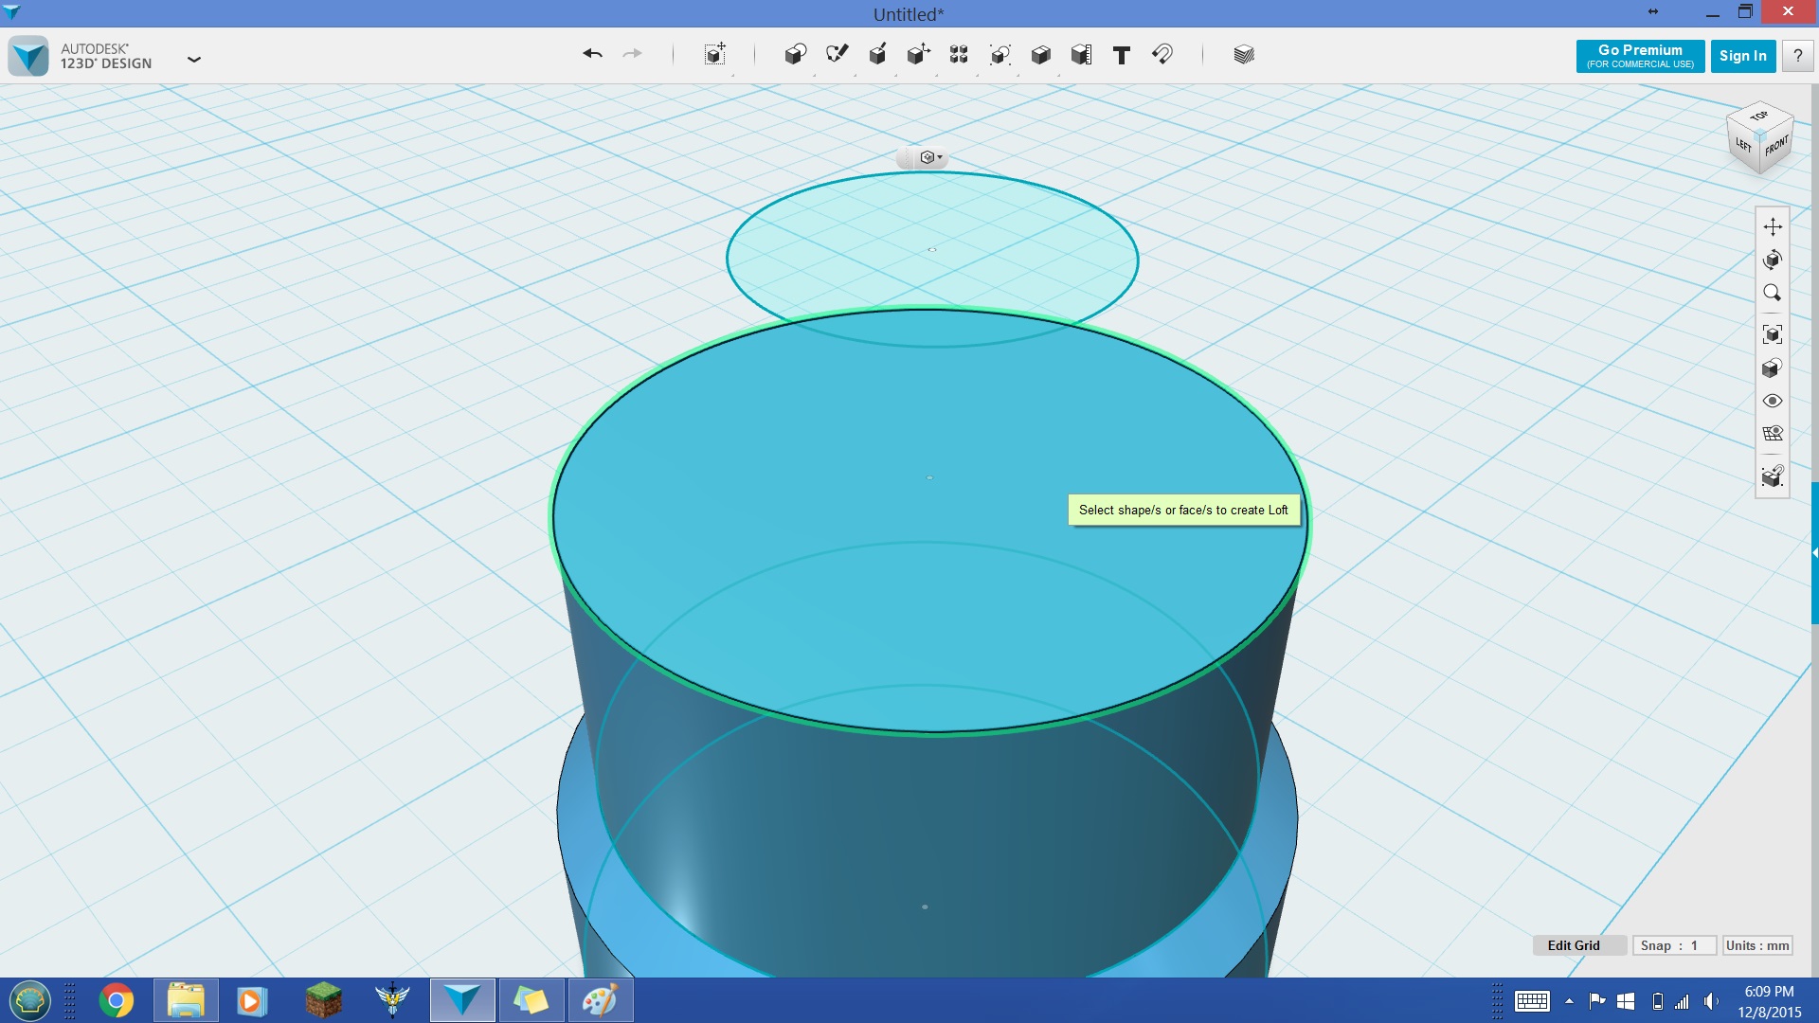Select the Group objects tool icon

click(958, 55)
